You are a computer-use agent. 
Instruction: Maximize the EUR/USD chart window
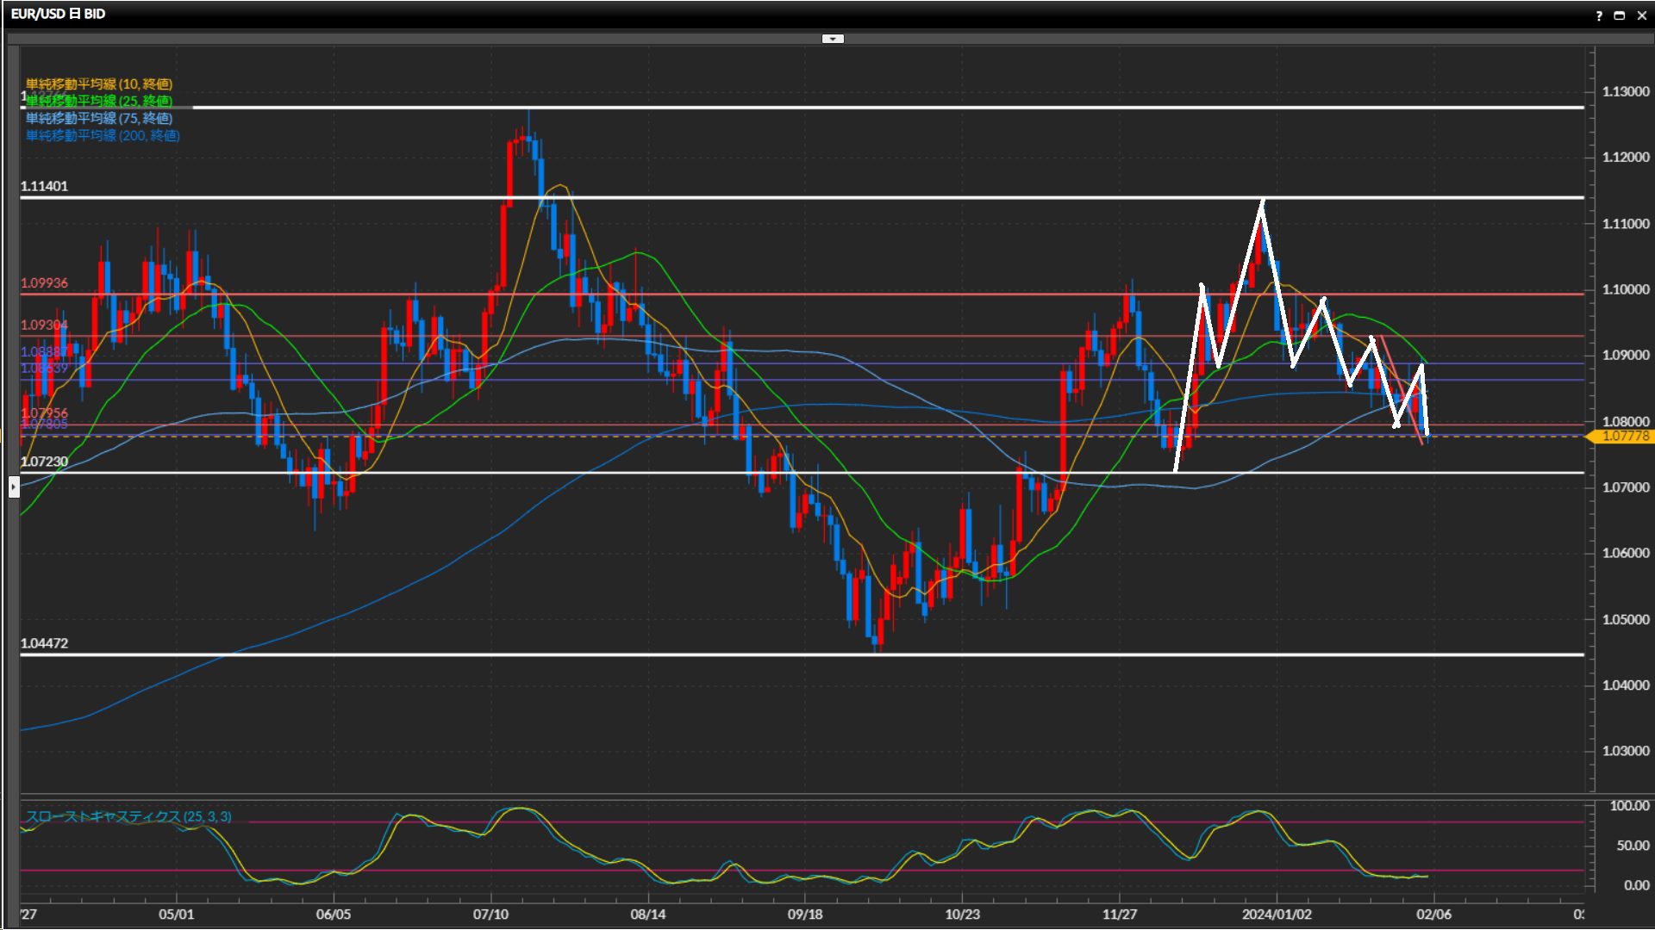1620,15
